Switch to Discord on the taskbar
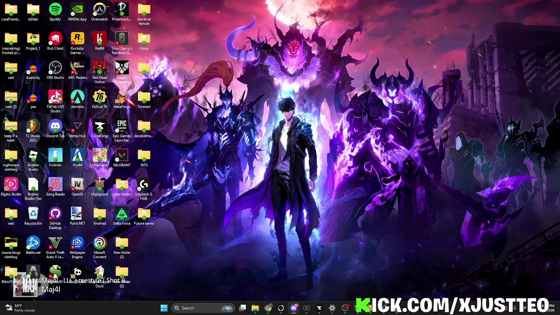The height and width of the screenshot is (315, 560). pos(294,308)
